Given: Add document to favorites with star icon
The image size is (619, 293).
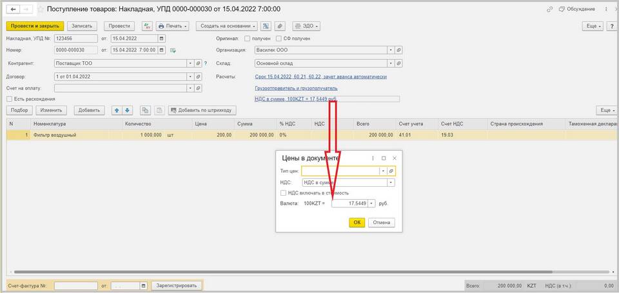Looking at the screenshot, I should (40, 8).
